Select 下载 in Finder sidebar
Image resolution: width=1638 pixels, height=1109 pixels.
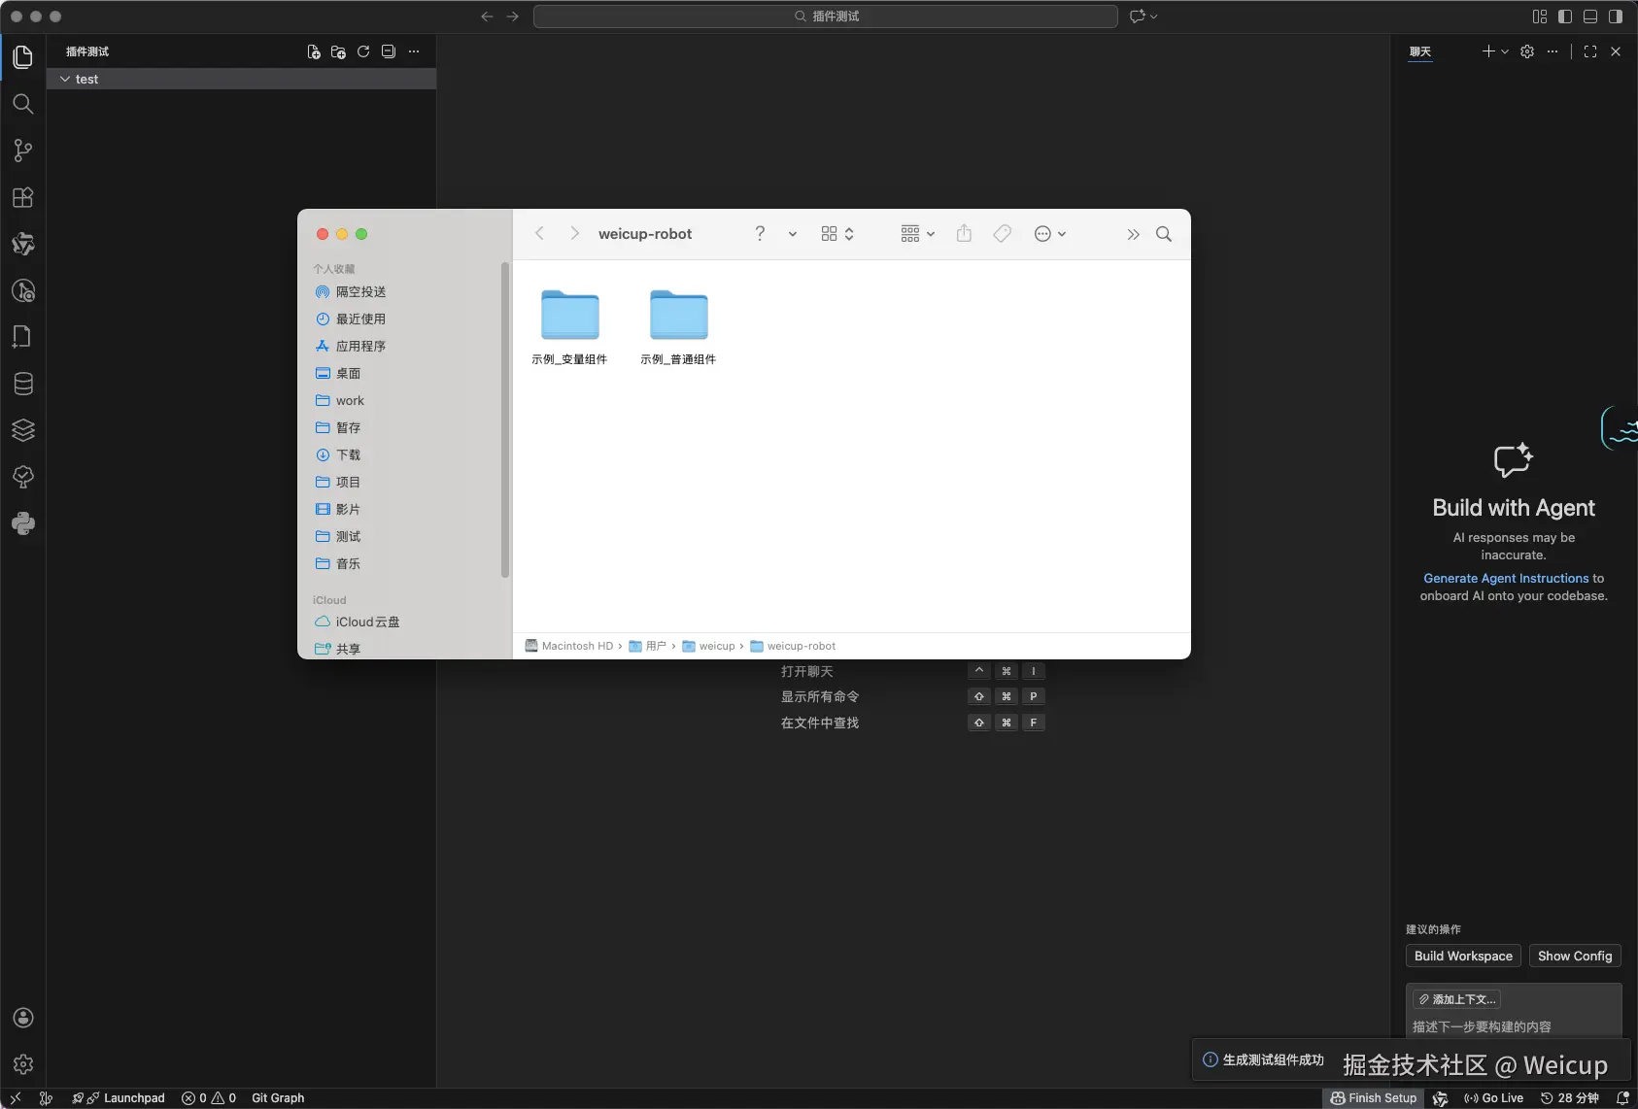click(x=337, y=454)
